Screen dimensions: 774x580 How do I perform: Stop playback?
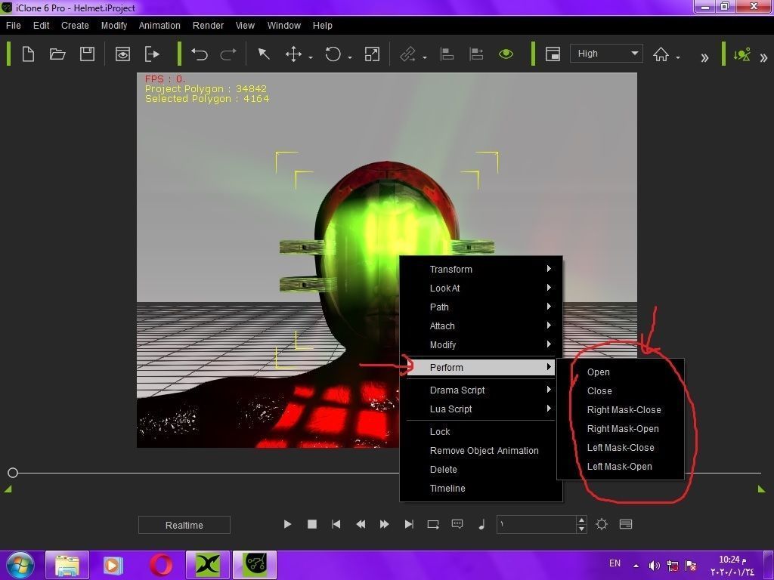(312, 524)
